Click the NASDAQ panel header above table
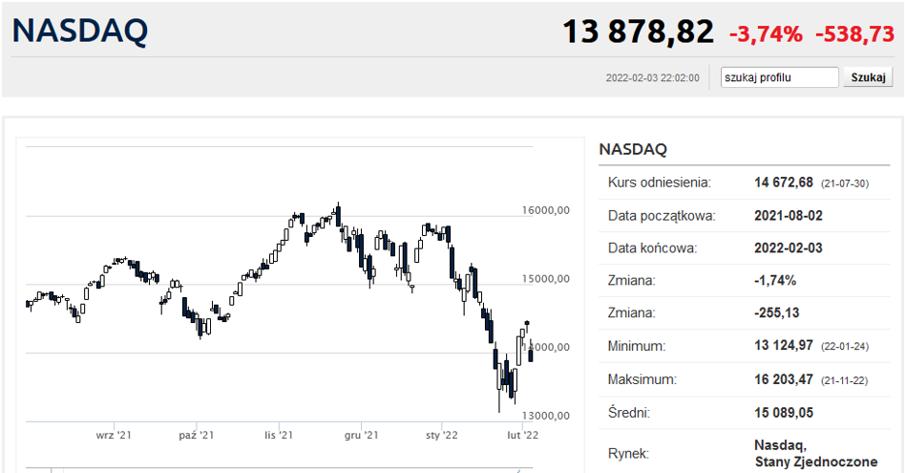Viewport: 905px width, 473px height. 633,150
